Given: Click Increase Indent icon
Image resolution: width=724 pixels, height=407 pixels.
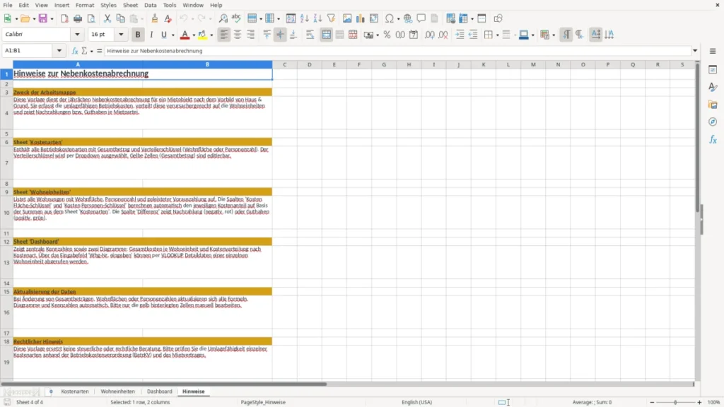Looking at the screenshot, I should click(x=460, y=35).
